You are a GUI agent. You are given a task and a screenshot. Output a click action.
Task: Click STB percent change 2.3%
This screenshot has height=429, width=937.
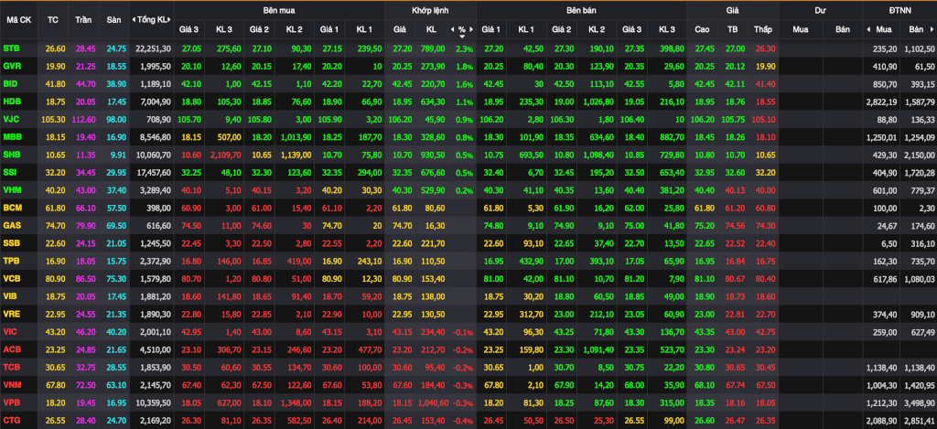[464, 49]
